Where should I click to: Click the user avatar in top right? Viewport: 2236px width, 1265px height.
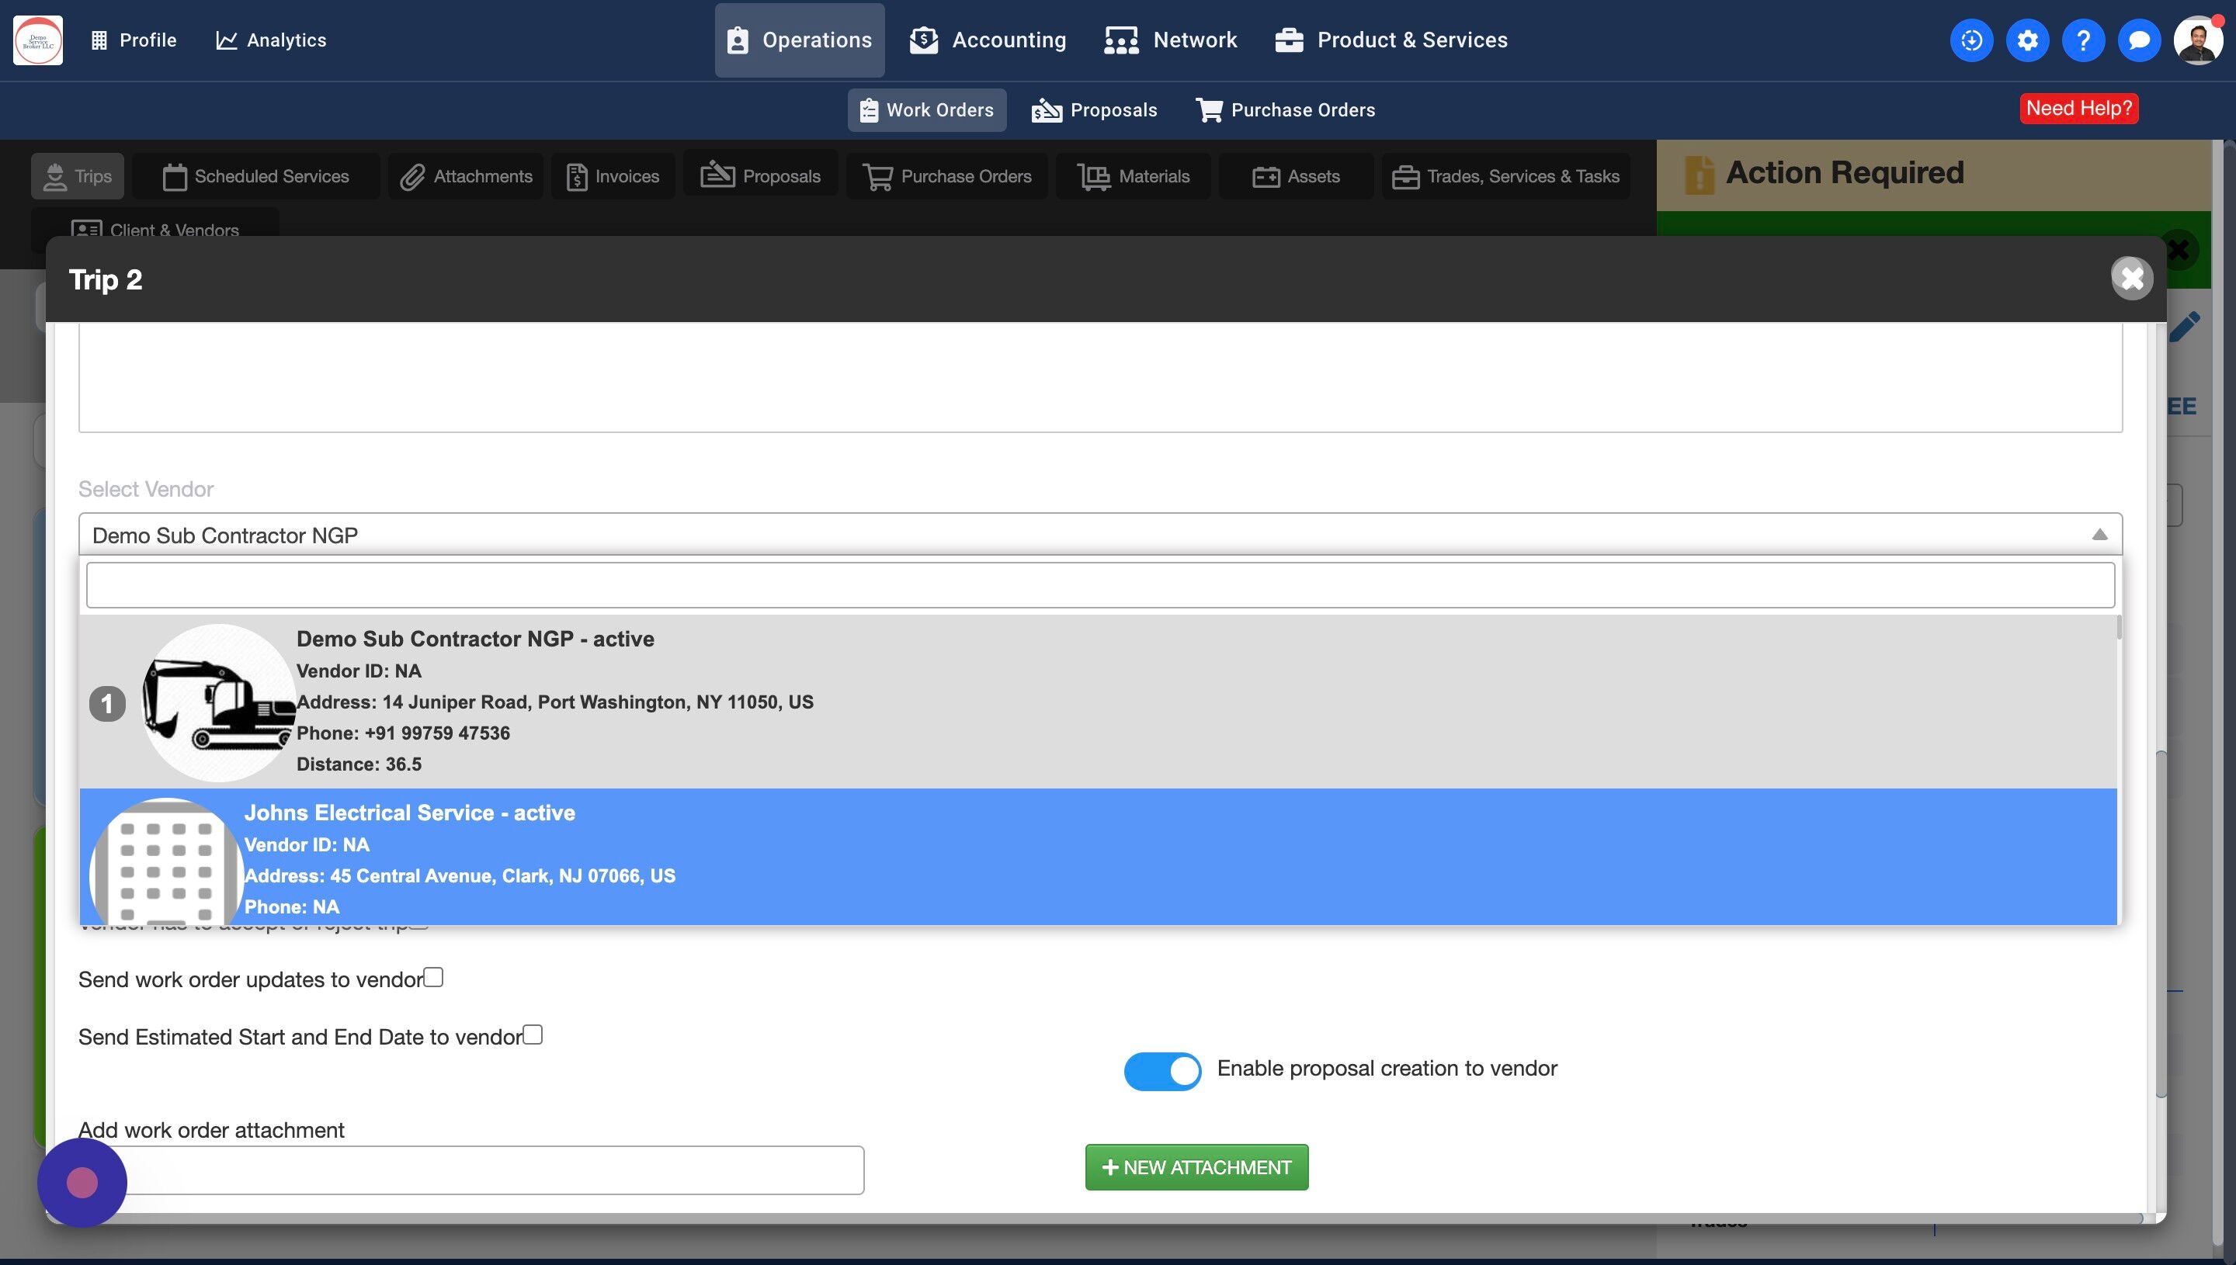[x=2197, y=40]
